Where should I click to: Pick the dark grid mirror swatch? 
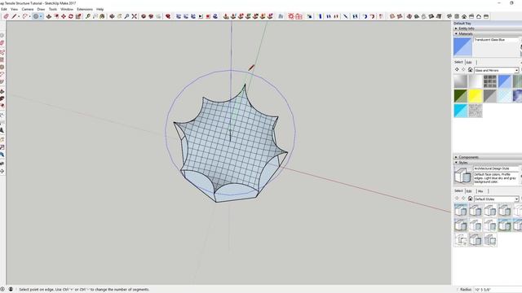[489, 81]
